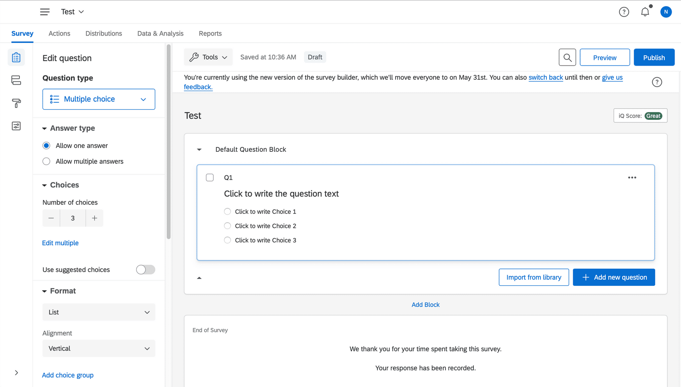Switch to the Actions tab
This screenshot has height=387, width=681.
point(59,34)
